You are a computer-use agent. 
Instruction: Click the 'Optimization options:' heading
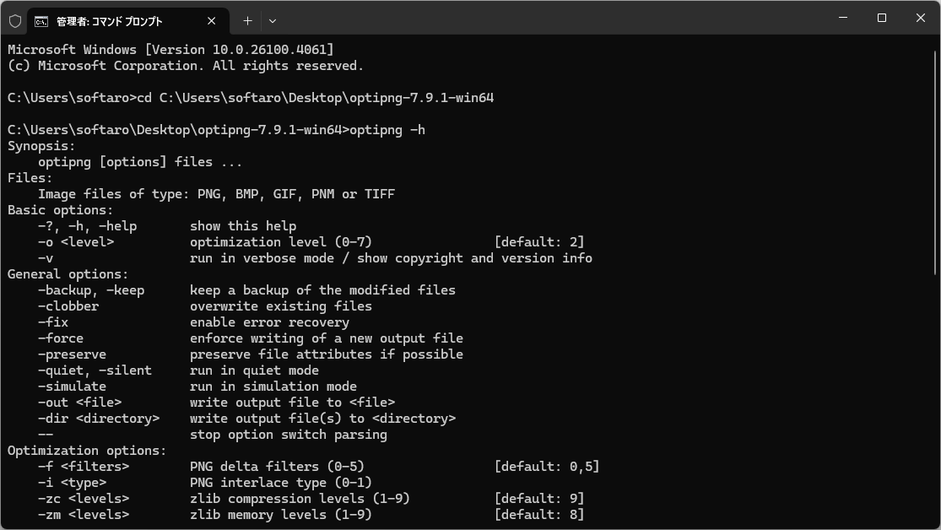click(x=87, y=451)
